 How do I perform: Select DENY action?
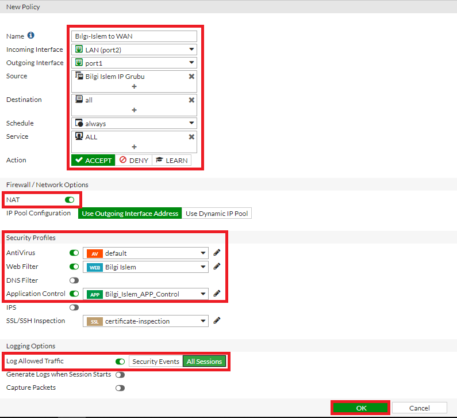tap(134, 160)
